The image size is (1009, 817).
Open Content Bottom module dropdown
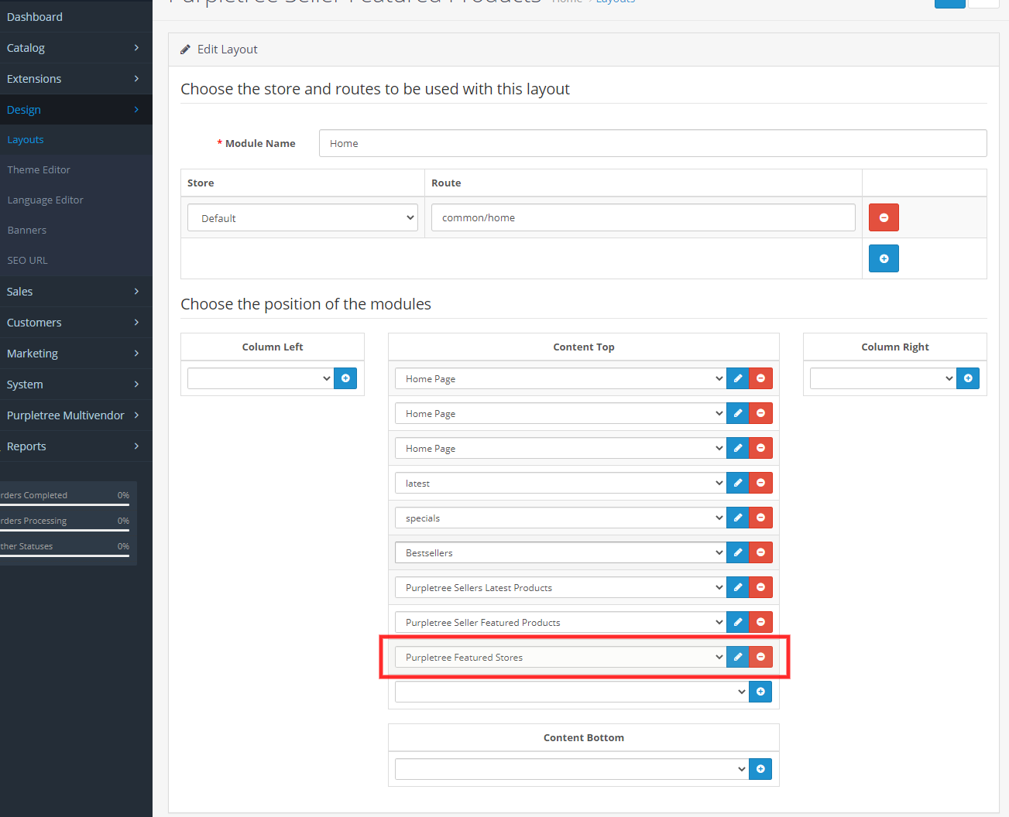[572, 769]
